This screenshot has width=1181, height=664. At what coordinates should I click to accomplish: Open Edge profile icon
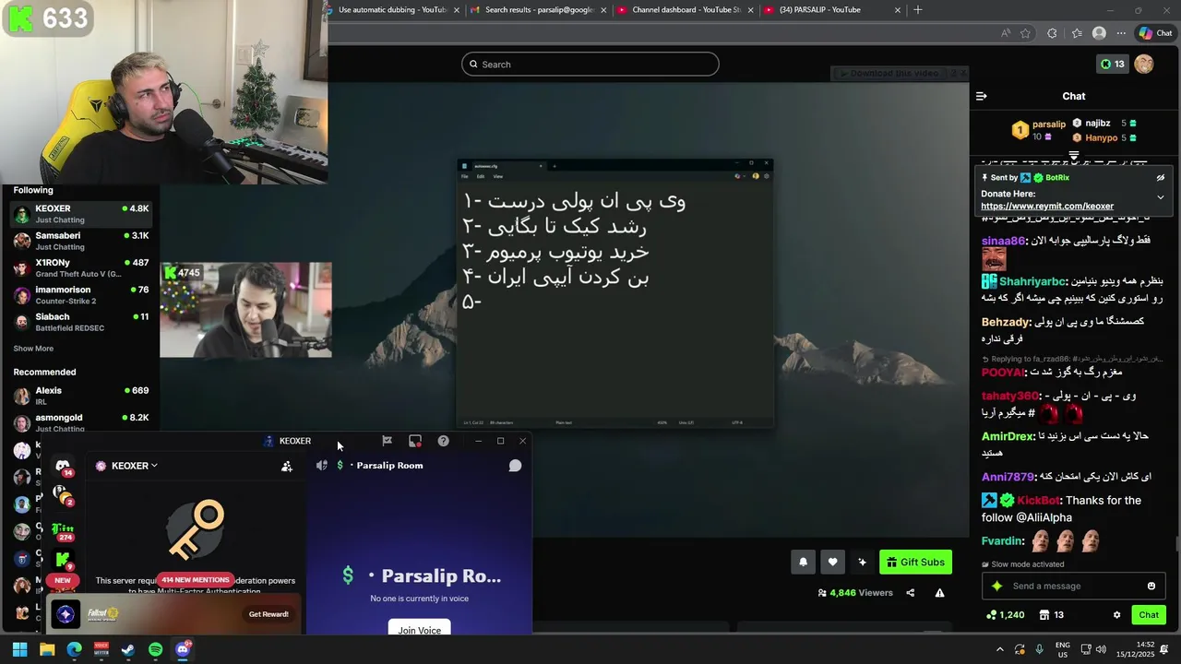click(x=1099, y=33)
